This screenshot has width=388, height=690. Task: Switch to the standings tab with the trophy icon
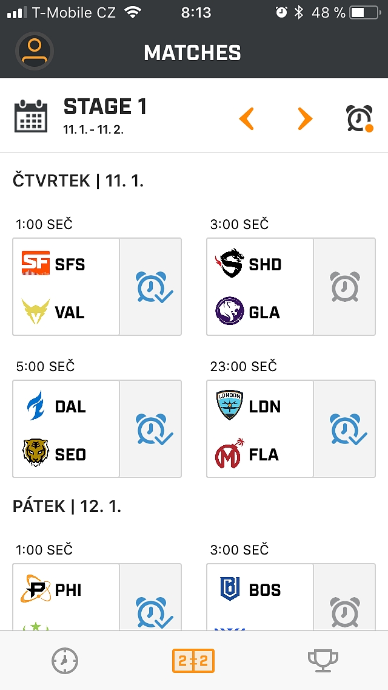pyautogui.click(x=323, y=660)
